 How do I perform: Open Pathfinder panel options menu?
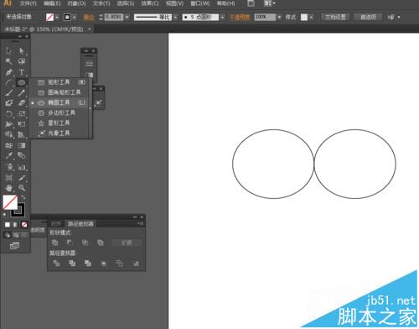tap(141, 223)
